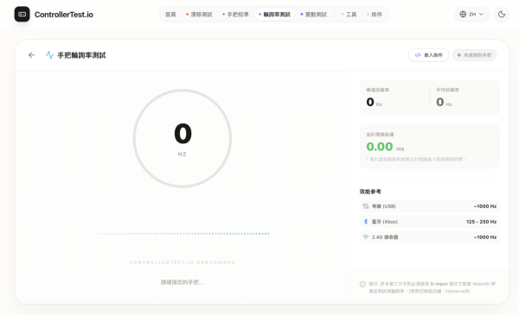Click the ~1000 Hz value for 有線 (USB)
Viewport: 519px width, 315px height.
pos(485,206)
